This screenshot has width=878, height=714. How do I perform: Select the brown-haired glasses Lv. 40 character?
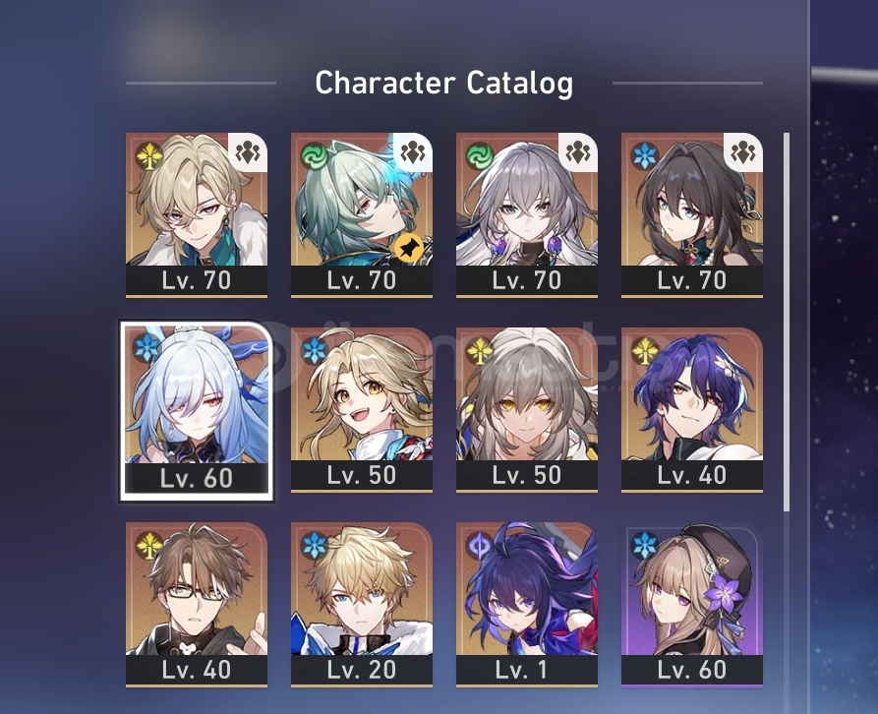click(x=197, y=604)
